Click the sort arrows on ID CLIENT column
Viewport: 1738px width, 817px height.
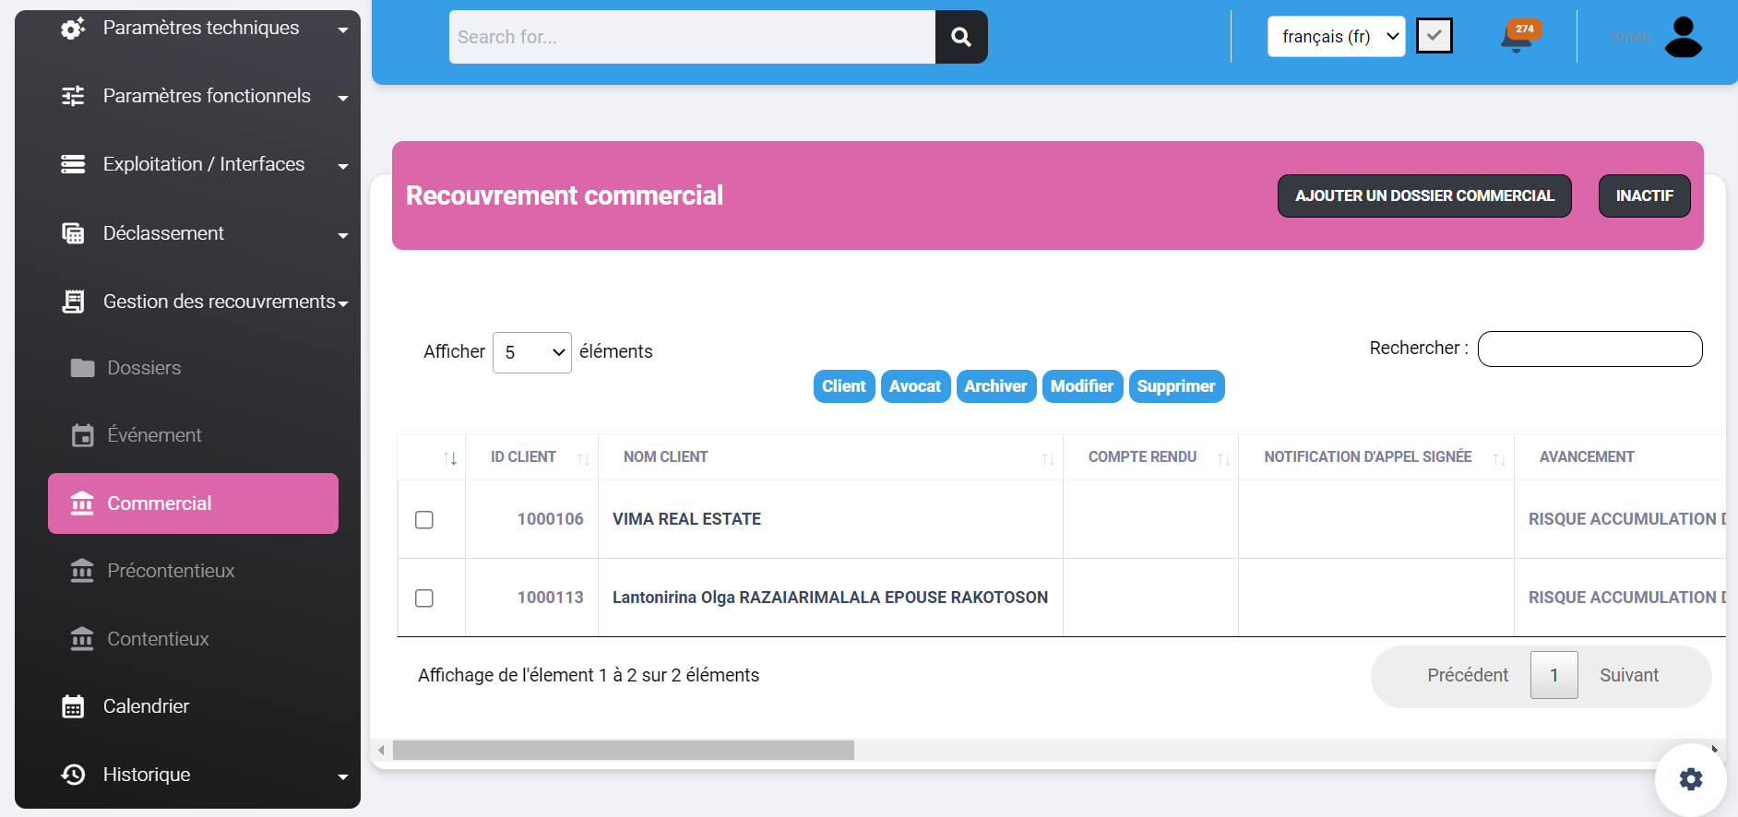[582, 458]
